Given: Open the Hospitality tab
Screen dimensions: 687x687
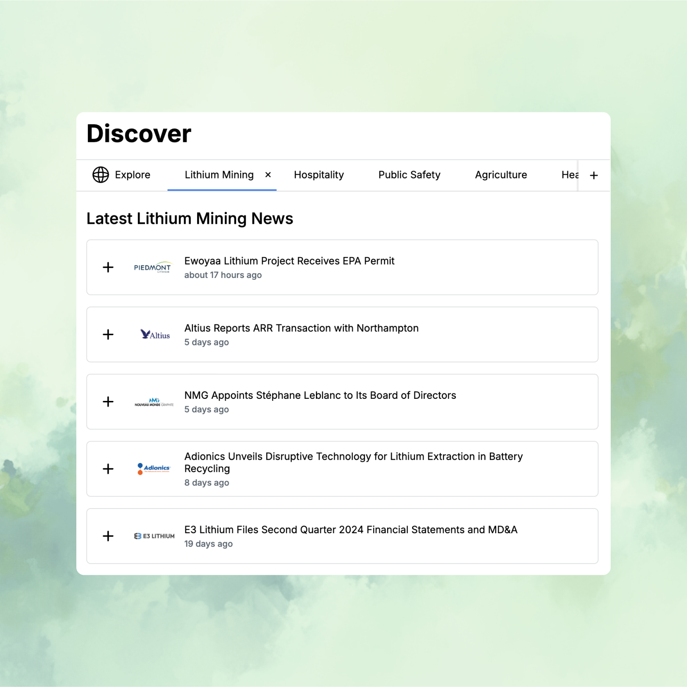Looking at the screenshot, I should pos(319,175).
